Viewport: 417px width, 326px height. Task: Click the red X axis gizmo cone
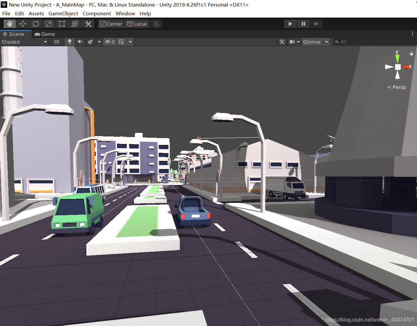tap(406, 67)
